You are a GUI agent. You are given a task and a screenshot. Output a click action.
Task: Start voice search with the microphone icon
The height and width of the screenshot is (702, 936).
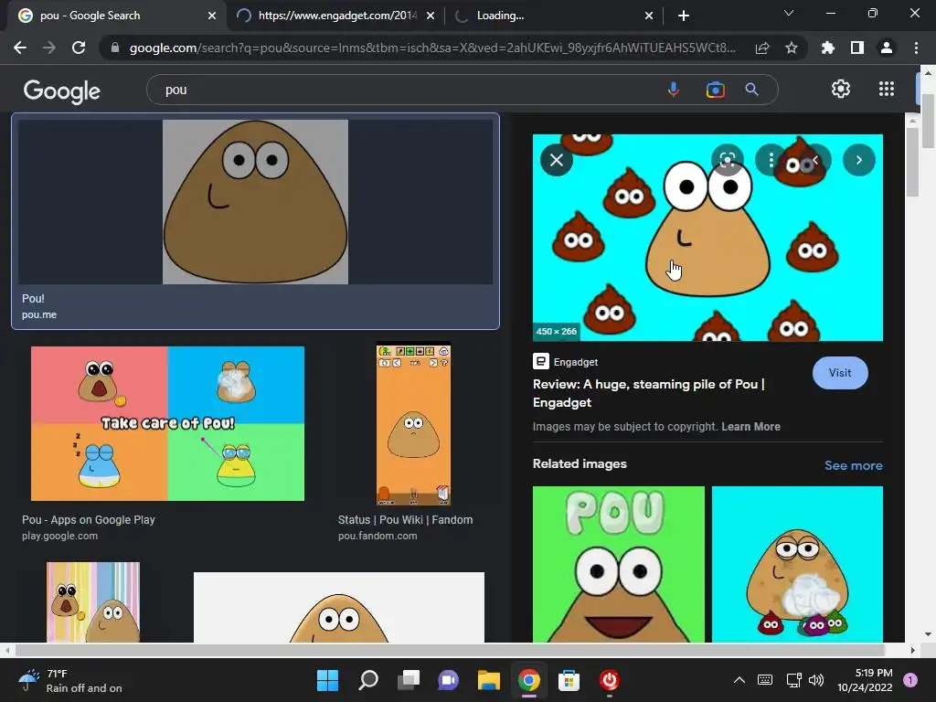click(x=674, y=90)
